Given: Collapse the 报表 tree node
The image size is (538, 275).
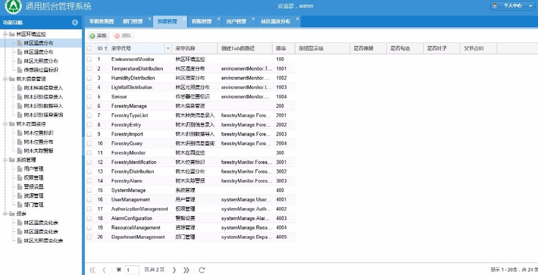Looking at the screenshot, I should pos(5,214).
